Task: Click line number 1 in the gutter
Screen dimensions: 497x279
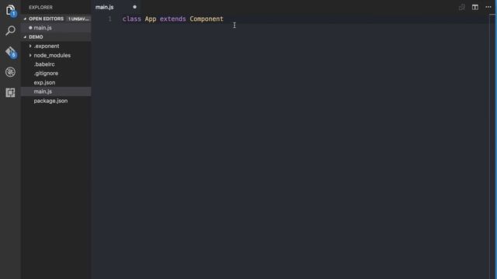Action: (x=110, y=19)
